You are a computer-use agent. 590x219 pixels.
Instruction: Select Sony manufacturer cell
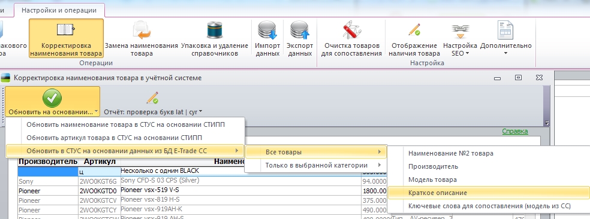(48, 181)
